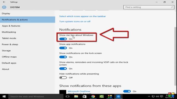The height and width of the screenshot is (99, 177).
Task: Go back using the Settings back arrow
Action: click(x=4, y=2)
